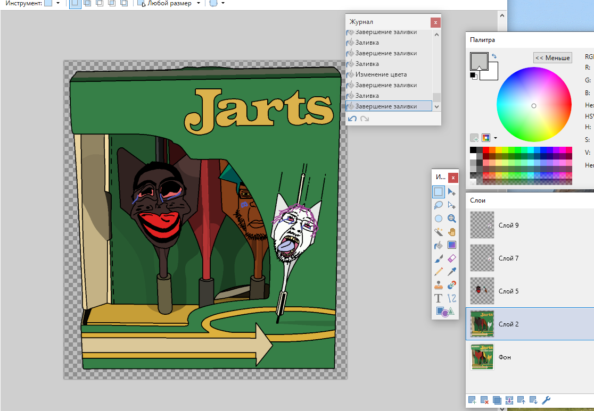Click the undo arrow in Журнал panel

tap(352, 119)
